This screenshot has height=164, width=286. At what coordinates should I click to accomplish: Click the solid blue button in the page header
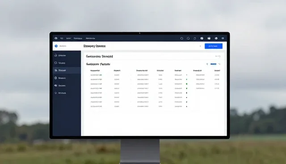tap(214, 46)
